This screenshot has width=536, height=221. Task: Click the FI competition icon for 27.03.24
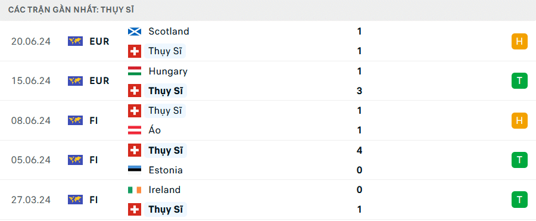[75, 200]
